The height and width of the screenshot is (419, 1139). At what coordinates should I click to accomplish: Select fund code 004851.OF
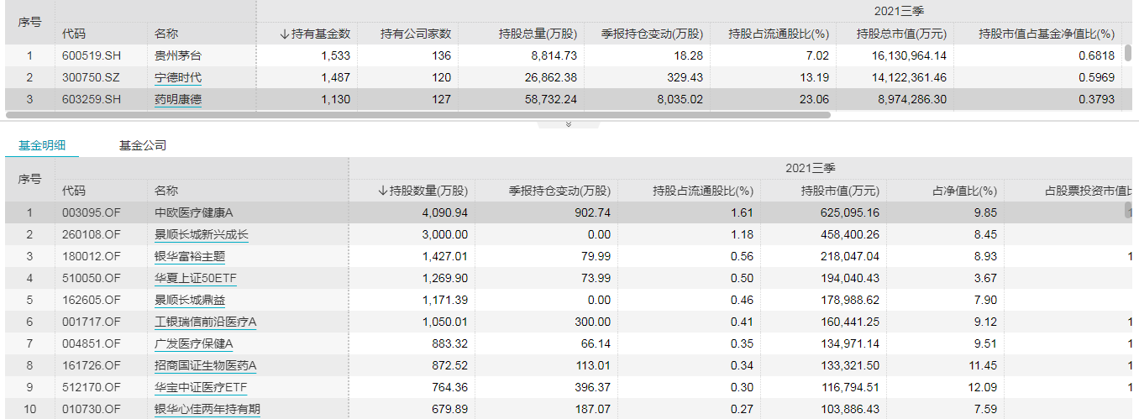point(92,343)
